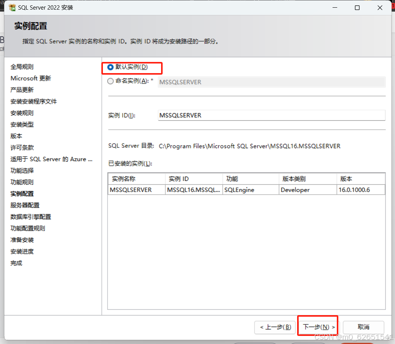Image resolution: width=395 pixels, height=344 pixels.
Task: Select the bold 实例配置 step
Action: [22, 194]
